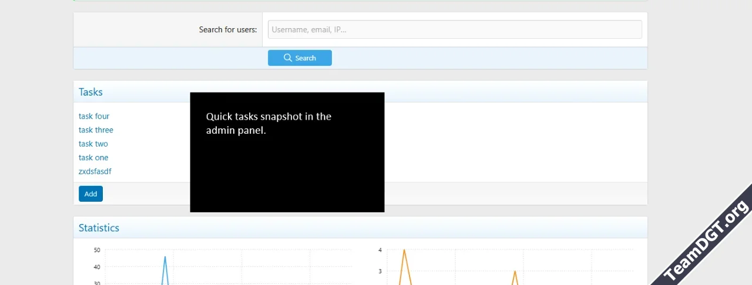
Task: Click the blue line peak in left chart
Action: click(x=165, y=257)
